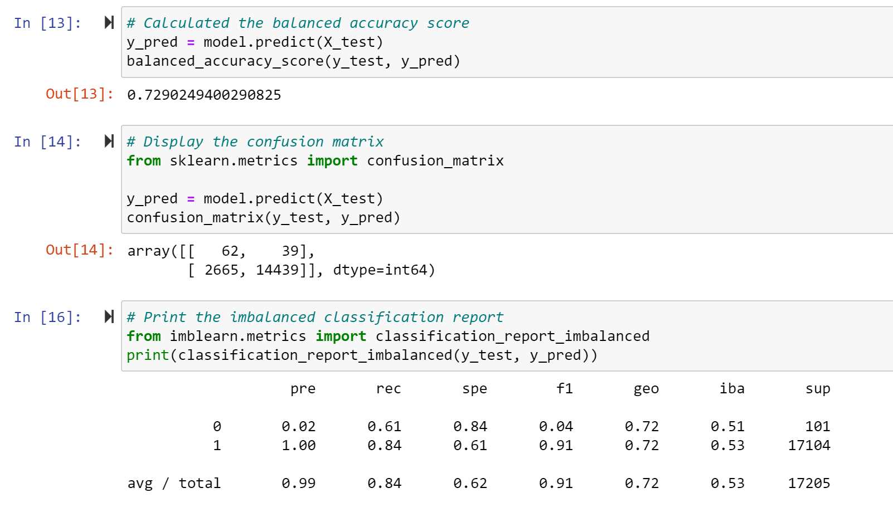This screenshot has width=893, height=517.
Task: Click the 'rec' column header in report
Action: click(389, 389)
